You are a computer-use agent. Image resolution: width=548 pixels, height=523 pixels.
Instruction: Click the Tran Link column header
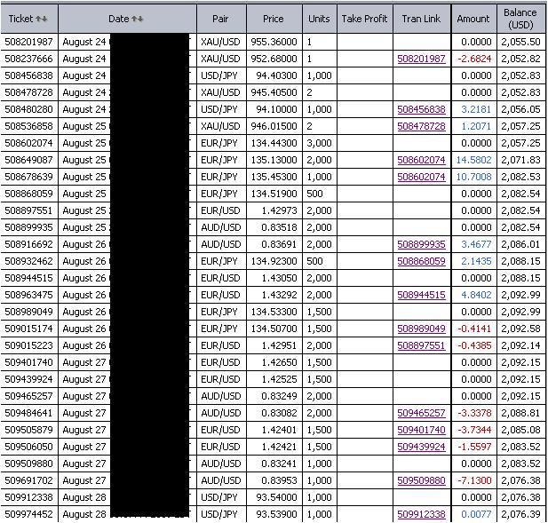pyautogui.click(x=422, y=19)
